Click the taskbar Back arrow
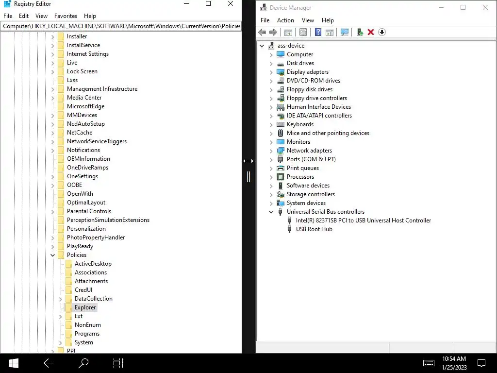 click(48, 363)
